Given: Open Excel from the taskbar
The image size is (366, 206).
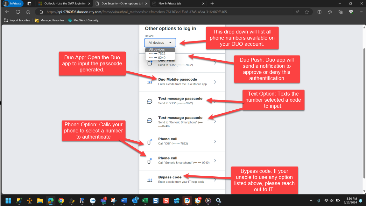Looking at the screenshot, I should 145,201.
